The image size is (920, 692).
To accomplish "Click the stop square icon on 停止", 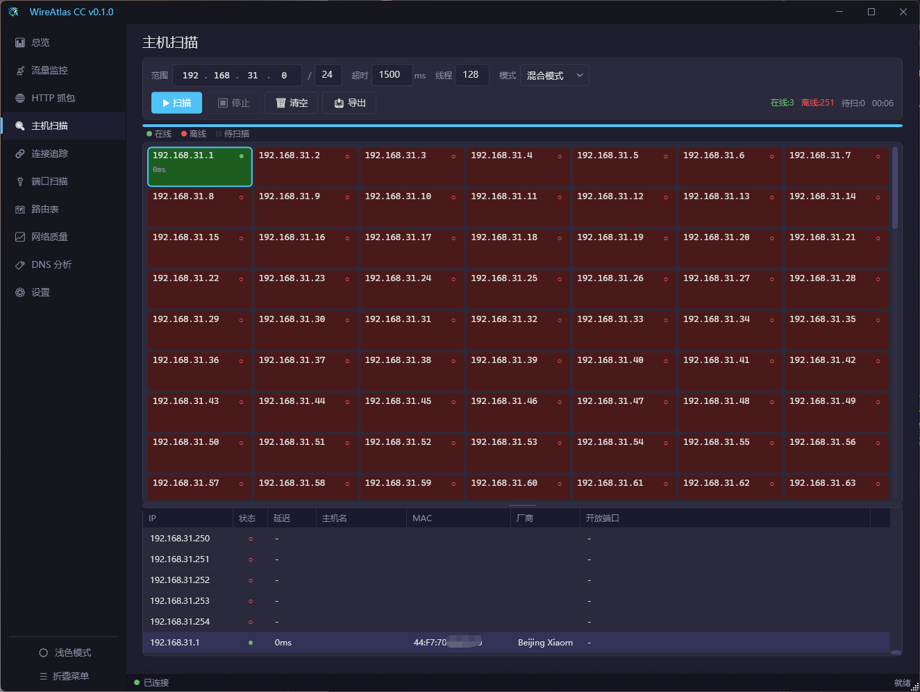I will click(223, 103).
